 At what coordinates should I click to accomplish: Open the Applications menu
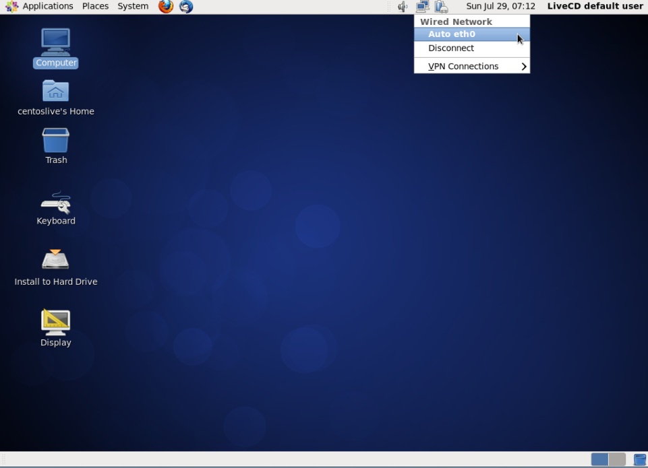(x=47, y=6)
